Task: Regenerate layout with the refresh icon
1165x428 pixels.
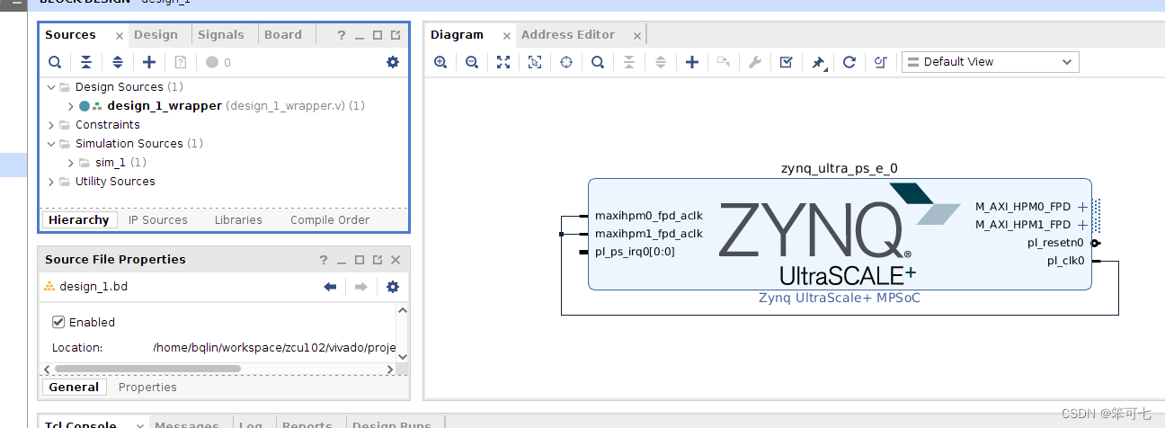Action: [849, 62]
